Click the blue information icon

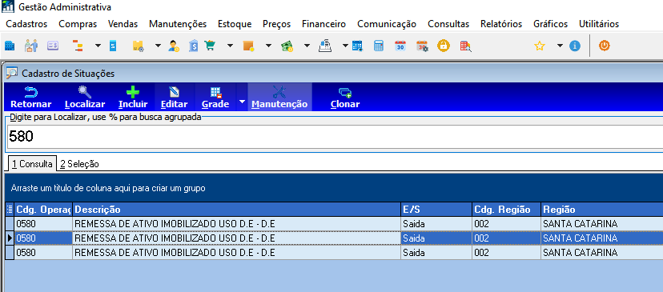[575, 46]
